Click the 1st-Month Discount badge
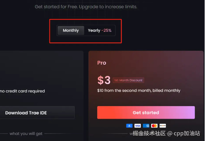 click(128, 80)
